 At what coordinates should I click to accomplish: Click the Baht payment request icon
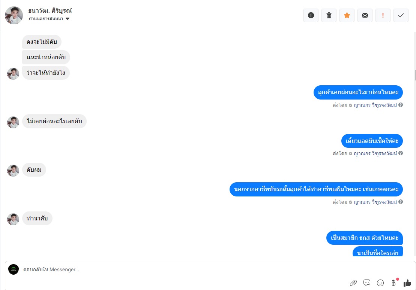coord(393,283)
